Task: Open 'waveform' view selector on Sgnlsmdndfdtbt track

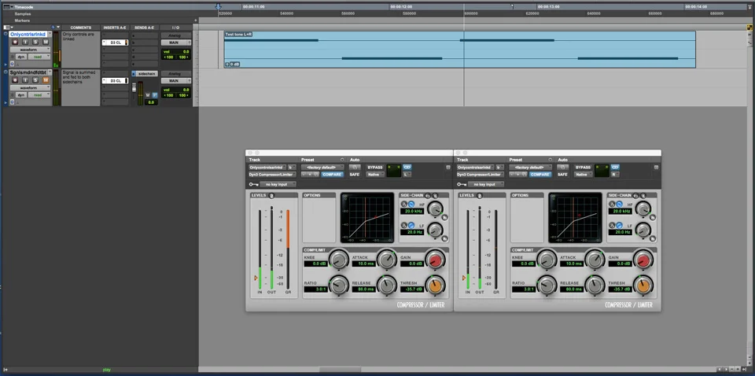Action: (x=31, y=88)
